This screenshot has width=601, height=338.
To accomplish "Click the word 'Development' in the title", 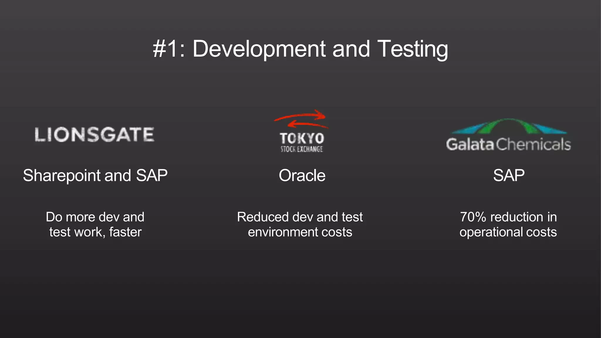I will click(259, 49).
